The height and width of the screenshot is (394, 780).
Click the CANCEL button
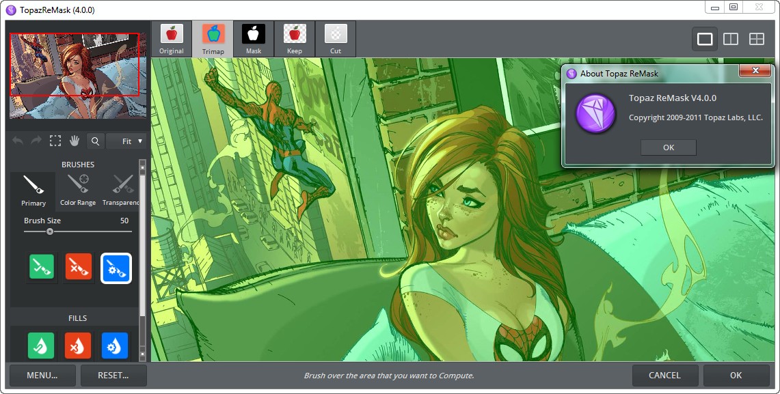click(x=664, y=375)
